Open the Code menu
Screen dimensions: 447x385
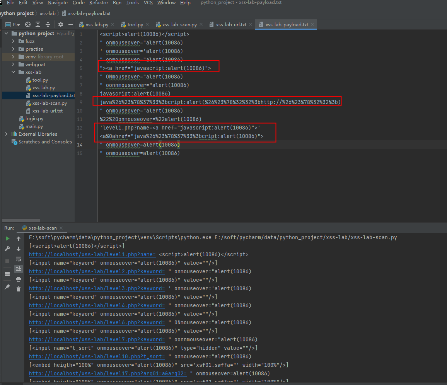(x=78, y=3)
